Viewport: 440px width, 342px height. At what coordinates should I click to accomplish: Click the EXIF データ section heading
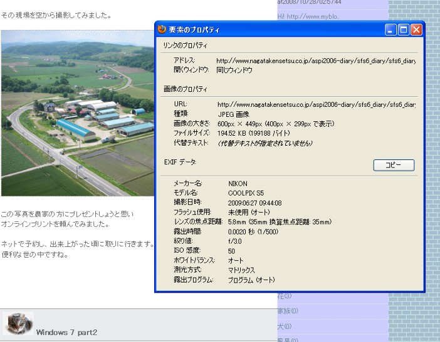(180, 162)
